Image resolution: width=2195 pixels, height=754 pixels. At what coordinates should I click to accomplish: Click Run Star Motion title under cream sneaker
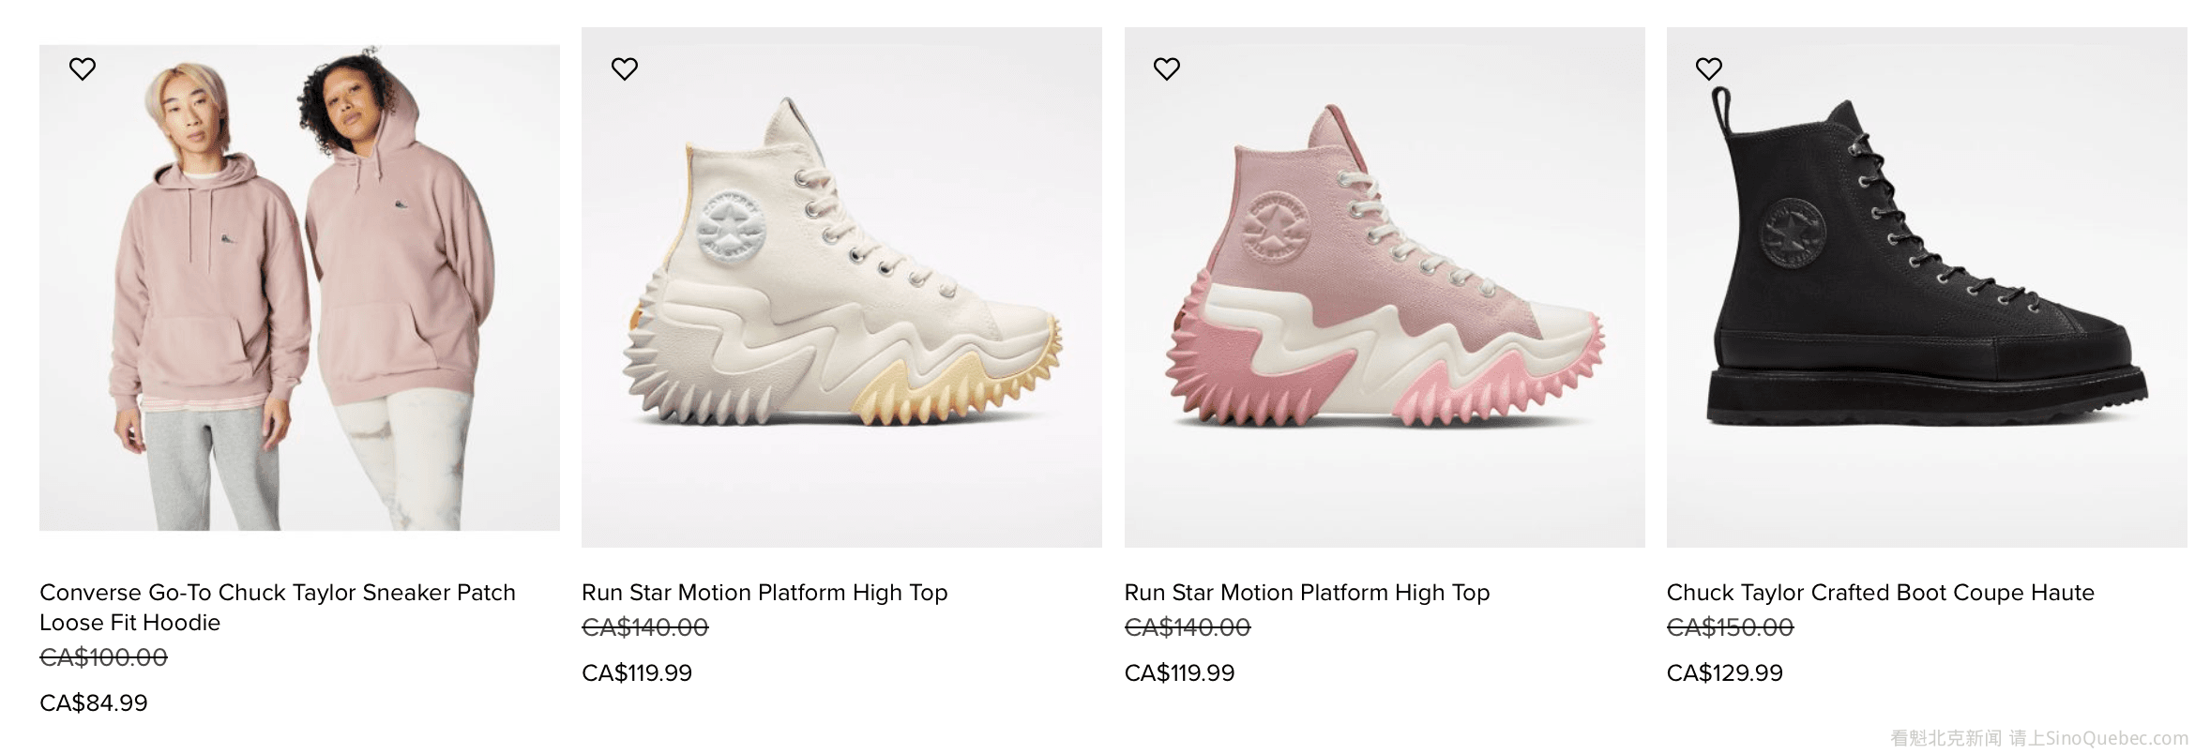click(764, 593)
